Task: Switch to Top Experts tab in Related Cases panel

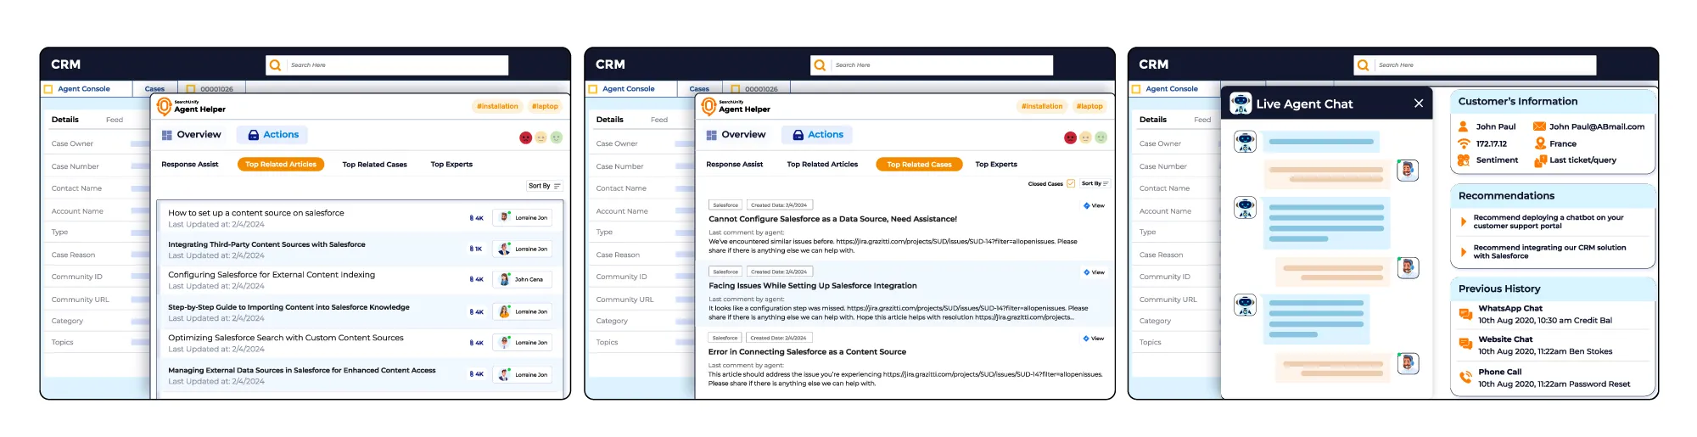Action: click(x=995, y=165)
